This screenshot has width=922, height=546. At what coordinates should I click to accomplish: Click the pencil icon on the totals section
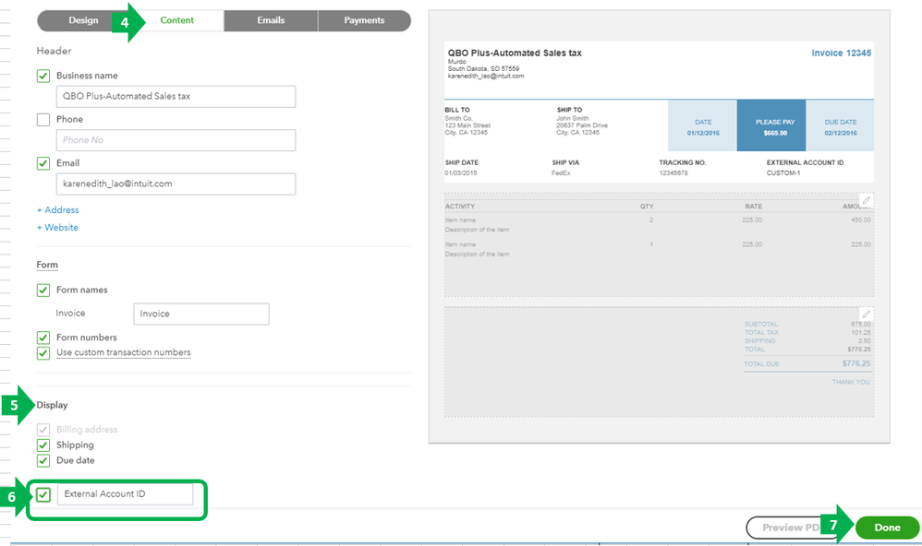pyautogui.click(x=866, y=315)
